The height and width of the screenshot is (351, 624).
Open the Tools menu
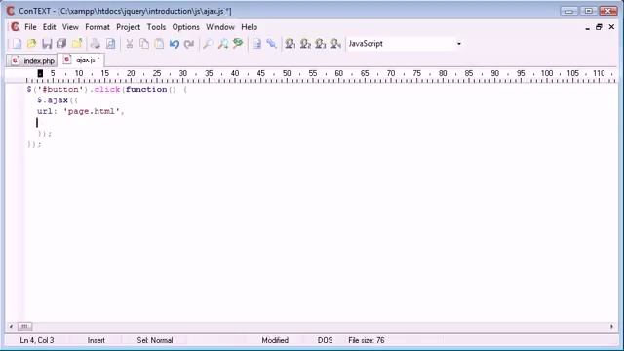point(156,27)
